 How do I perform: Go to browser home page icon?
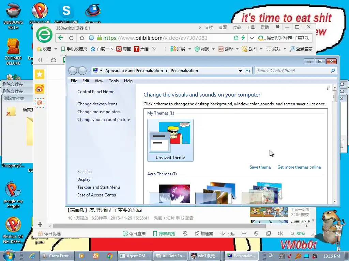pos(82,38)
